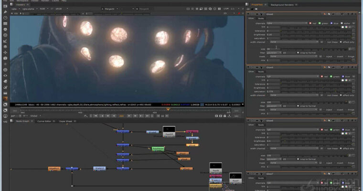The height and width of the screenshot is (191, 363).
Task: Toggle red channel in the brightness 0.16 Glow
Action: pos(310,23)
